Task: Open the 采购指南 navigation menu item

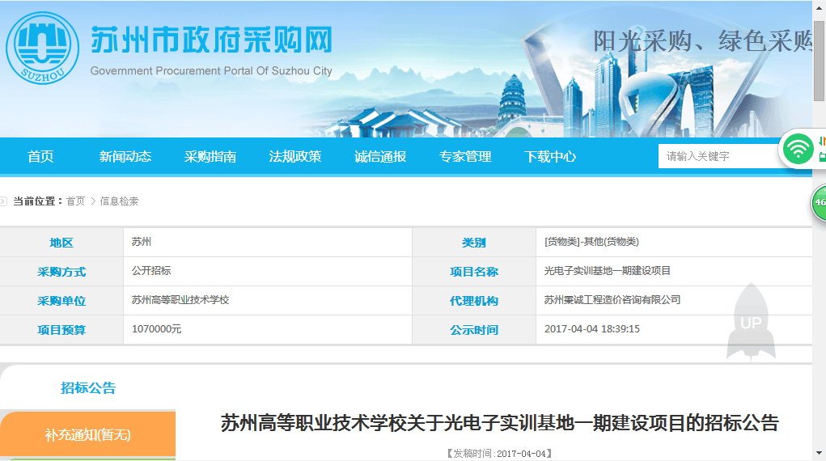Action: coord(210,156)
